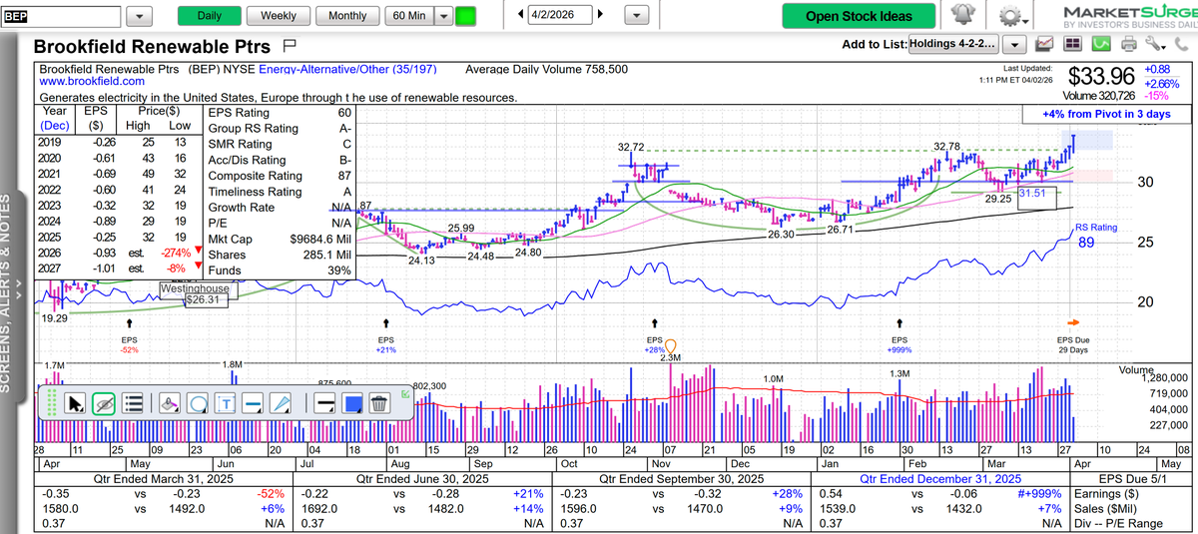Click the EPS Due orange arrow marker

pos(1073,322)
